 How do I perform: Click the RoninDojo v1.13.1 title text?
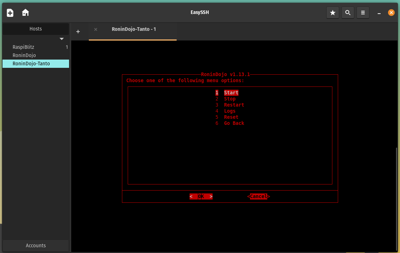(x=226, y=74)
